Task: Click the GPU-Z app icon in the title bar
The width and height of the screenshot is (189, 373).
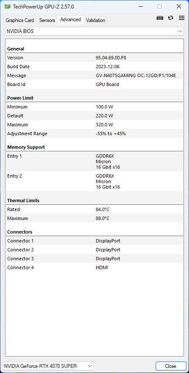Action: (x=7, y=7)
